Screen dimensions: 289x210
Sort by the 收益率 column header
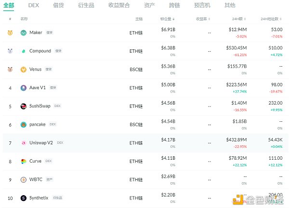click(x=203, y=19)
